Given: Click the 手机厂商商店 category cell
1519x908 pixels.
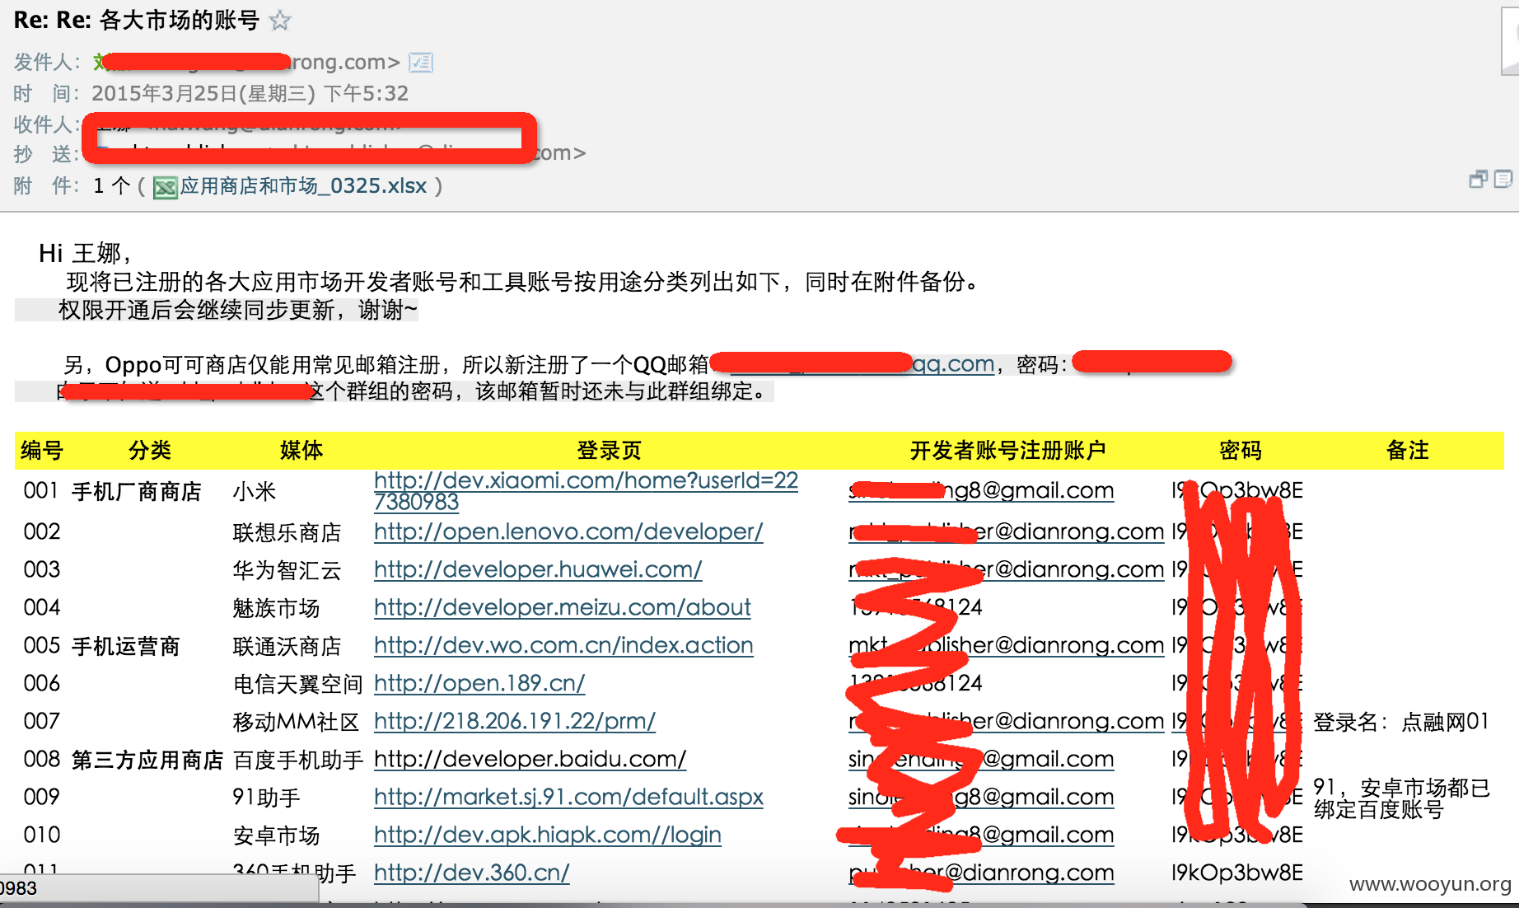Looking at the screenshot, I should (x=137, y=491).
